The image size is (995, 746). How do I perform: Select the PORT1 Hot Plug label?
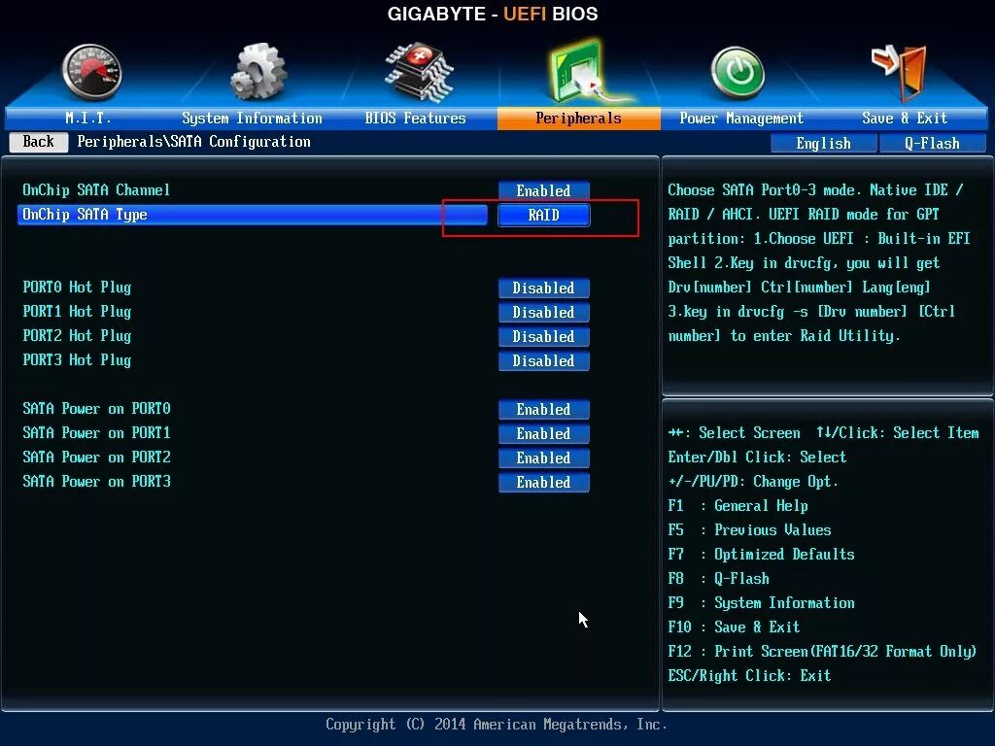coord(77,312)
